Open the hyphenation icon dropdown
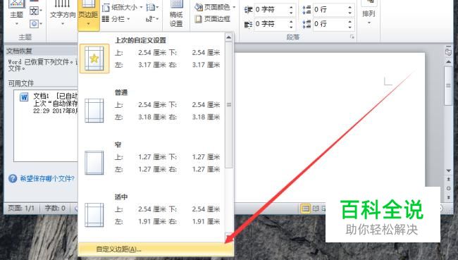Viewport: 458px width, 260px height. [152, 19]
